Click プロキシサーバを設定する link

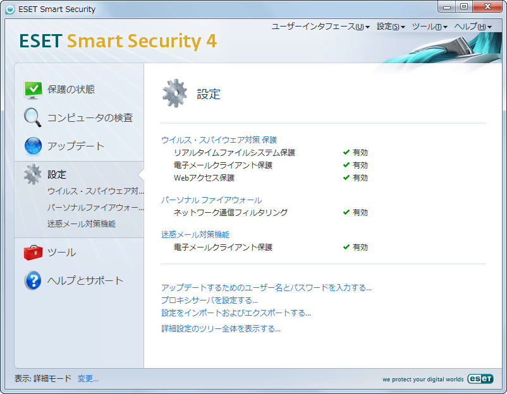[209, 300]
